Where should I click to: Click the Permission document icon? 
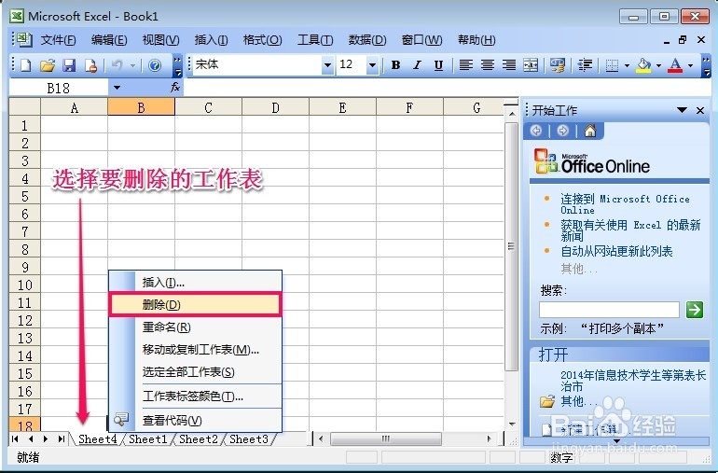(x=90, y=65)
